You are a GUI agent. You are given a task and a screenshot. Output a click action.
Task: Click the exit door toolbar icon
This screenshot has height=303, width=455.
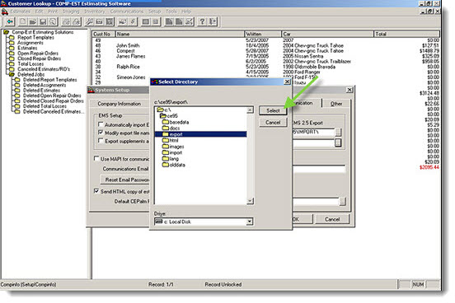pyautogui.click(x=213, y=21)
